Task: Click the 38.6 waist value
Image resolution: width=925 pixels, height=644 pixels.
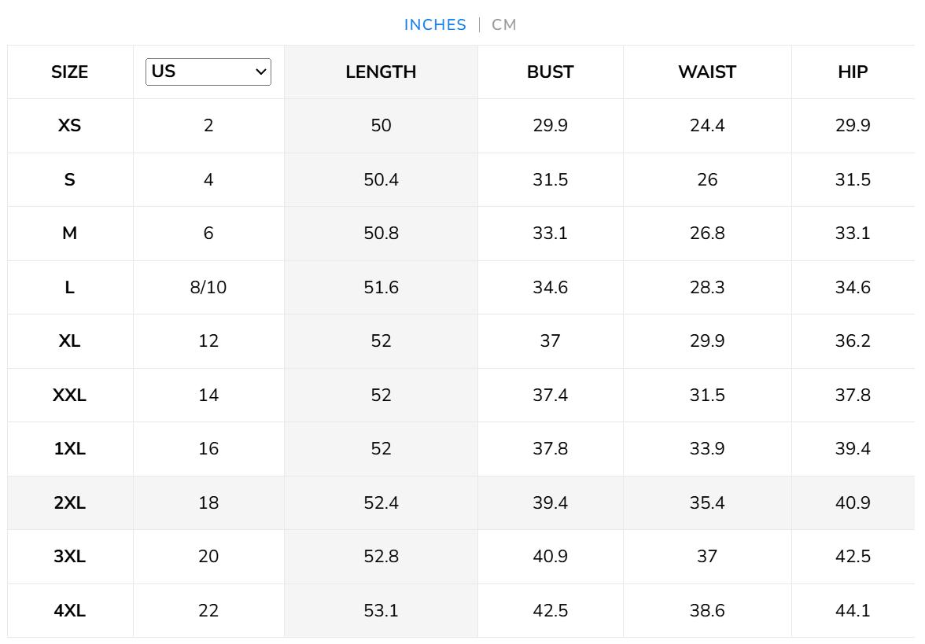Action: point(707,610)
